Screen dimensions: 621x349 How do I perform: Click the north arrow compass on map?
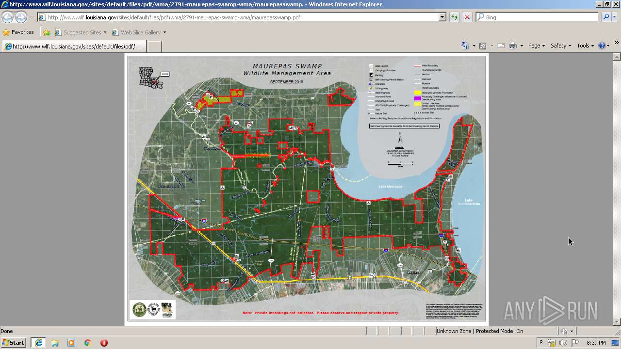tap(400, 138)
